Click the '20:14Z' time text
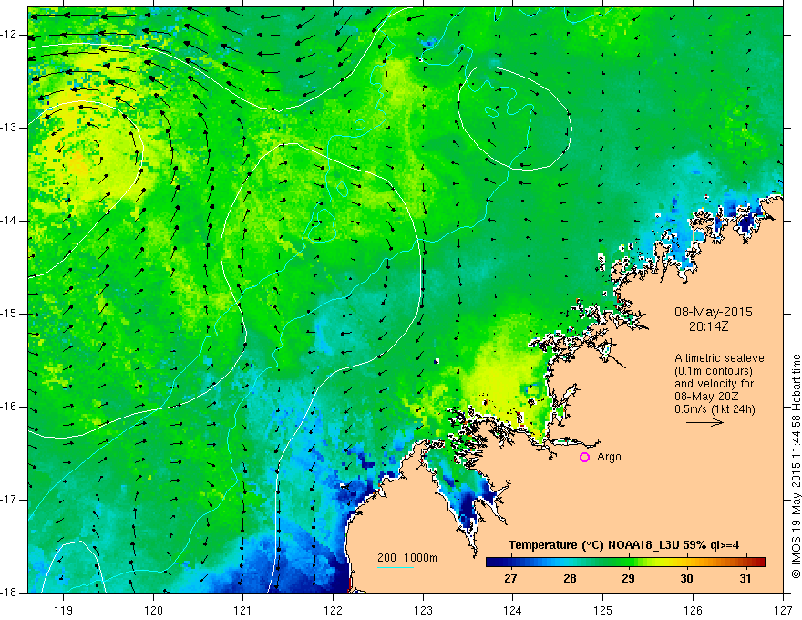Screen dimensions: 802x620 pos(708,325)
